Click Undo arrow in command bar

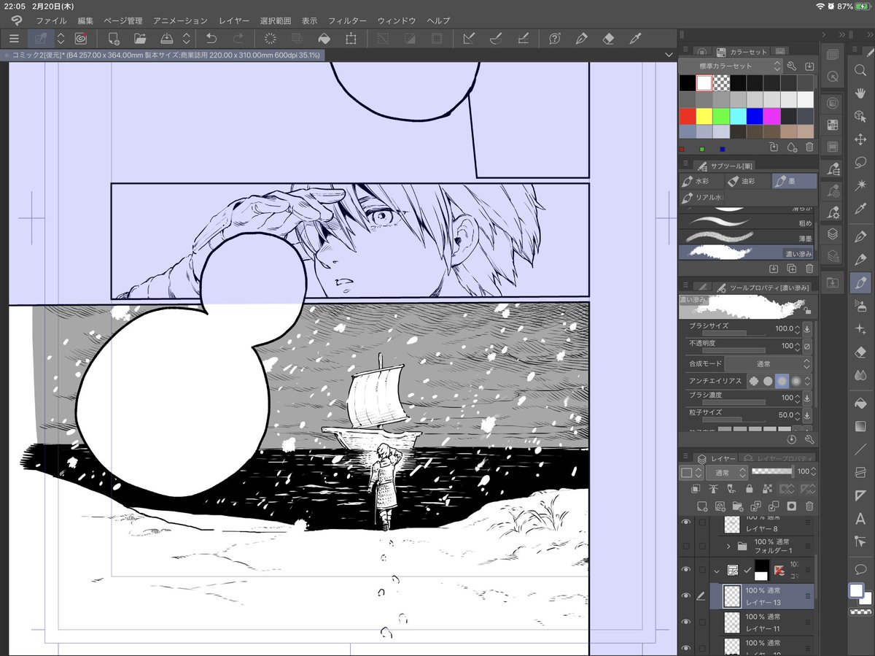211,39
